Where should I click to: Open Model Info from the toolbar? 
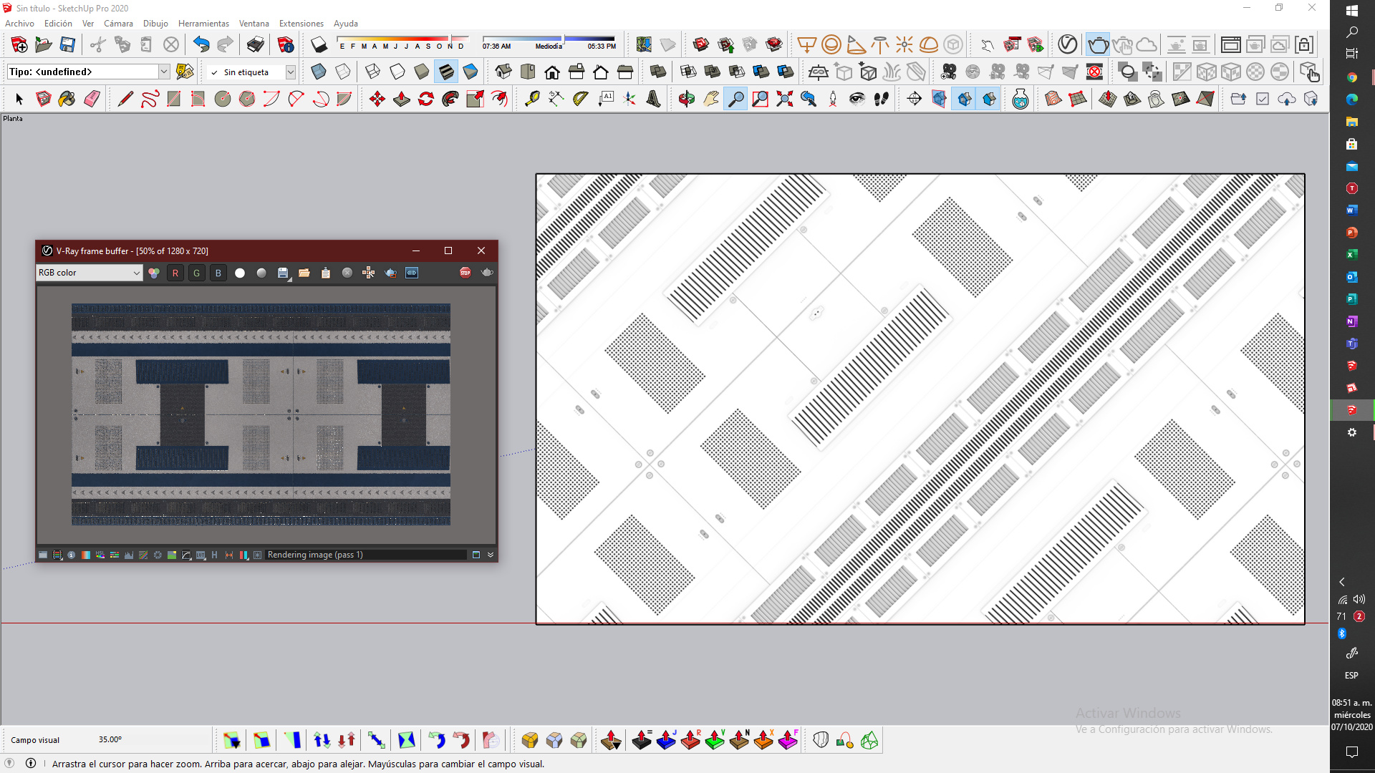286,44
